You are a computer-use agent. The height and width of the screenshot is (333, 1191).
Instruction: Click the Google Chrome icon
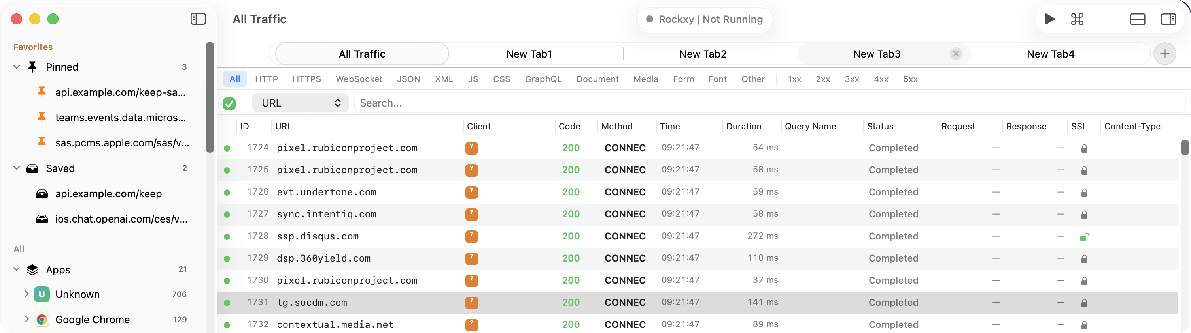pos(42,320)
